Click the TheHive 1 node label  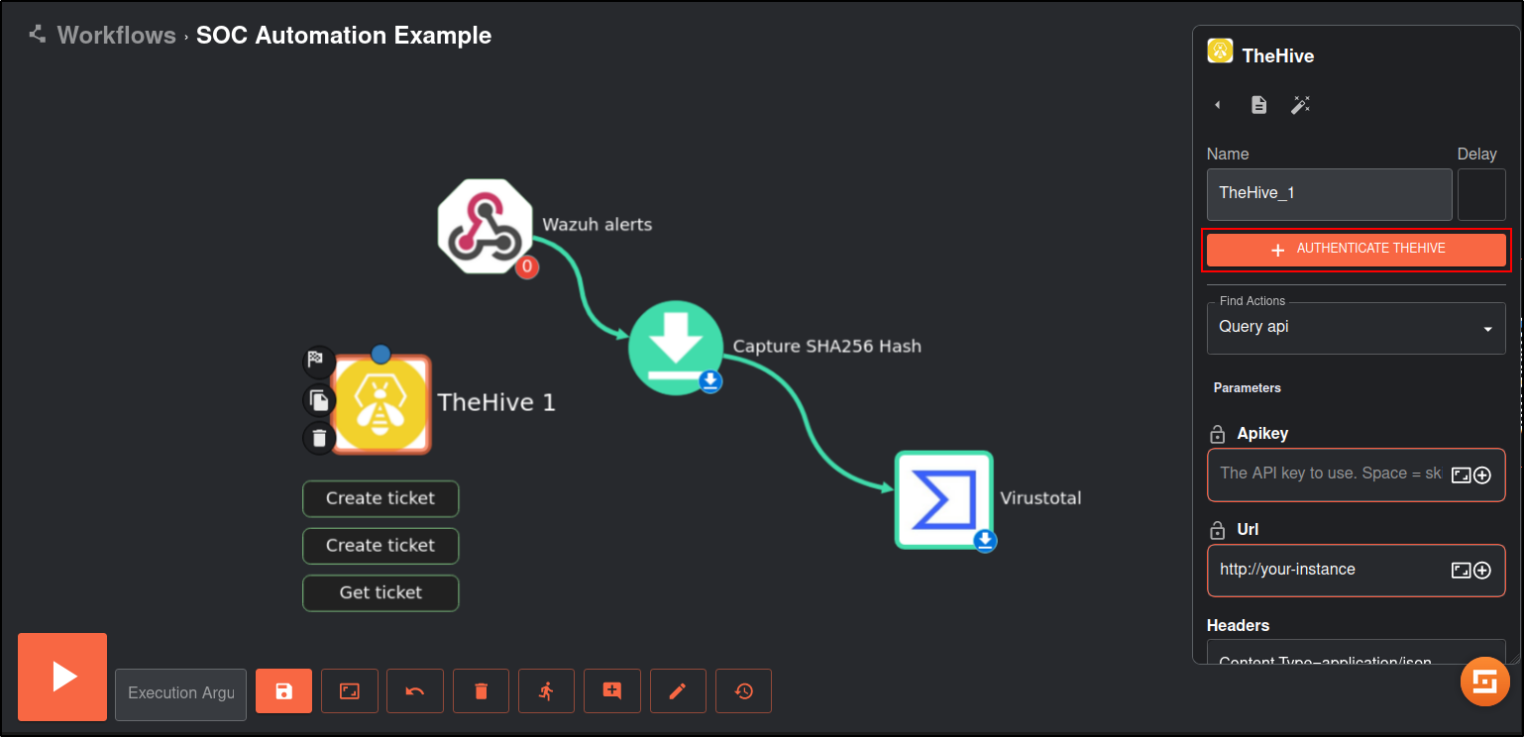point(496,403)
